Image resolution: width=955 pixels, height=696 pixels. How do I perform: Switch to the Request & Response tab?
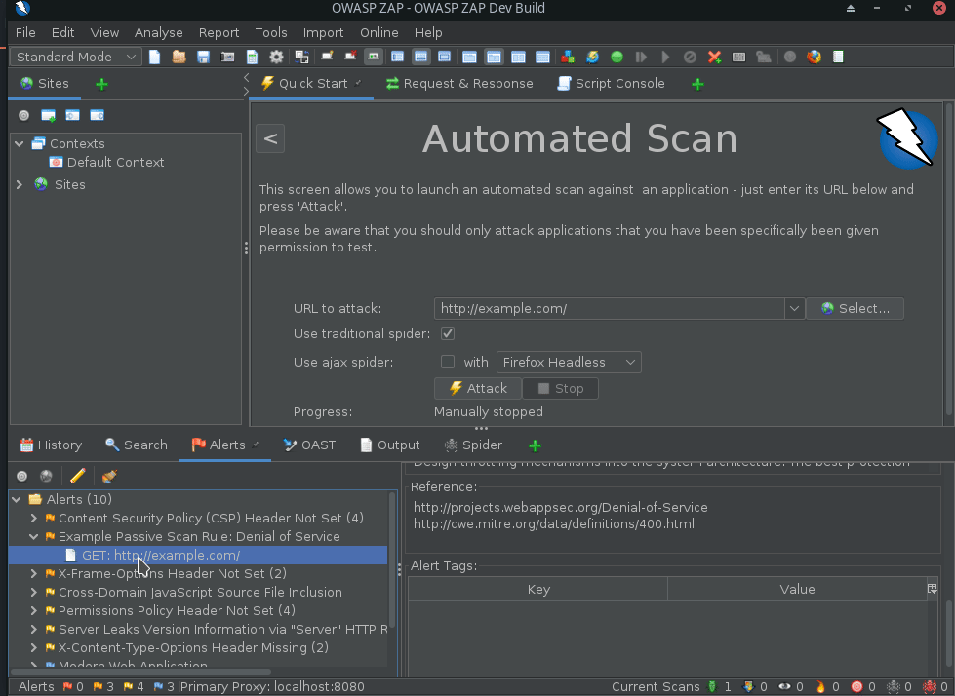459,84
